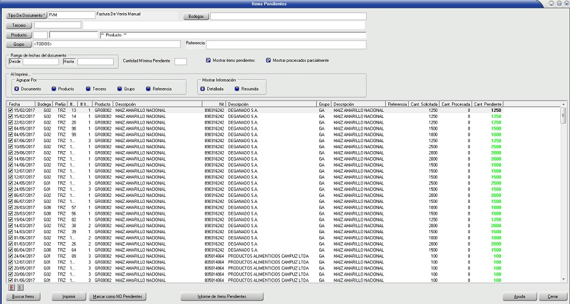Focus the Desde date input field
Screen dimensions: 570x304
[x=41, y=61]
